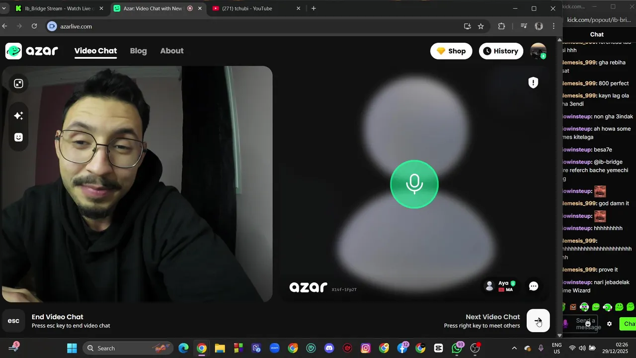
Task: Open Zoom from taskbar
Action: (274, 348)
